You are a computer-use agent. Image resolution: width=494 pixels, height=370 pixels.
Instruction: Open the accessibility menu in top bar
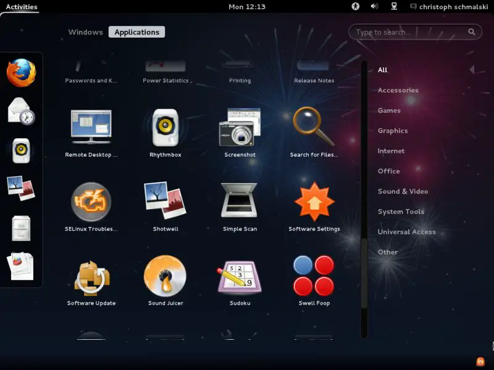356,6
